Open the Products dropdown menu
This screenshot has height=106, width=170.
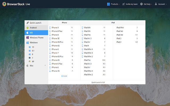click(113, 4)
